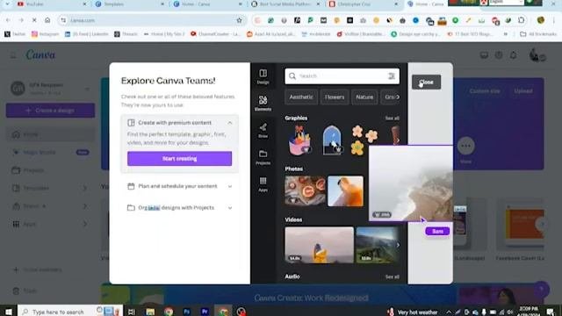
Task: Click the browser address bar
Action: click(152, 20)
